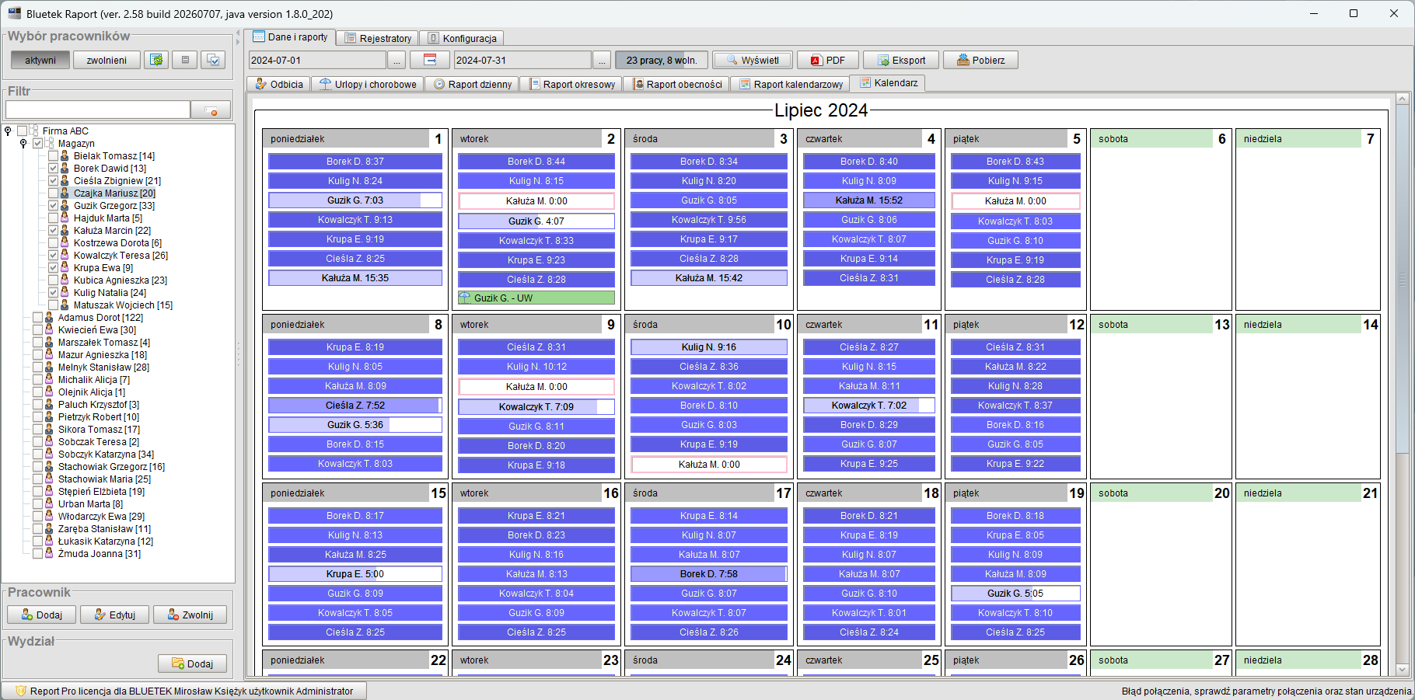Toggle checkbox for Bielak Tomasz [14]

[x=53, y=156]
